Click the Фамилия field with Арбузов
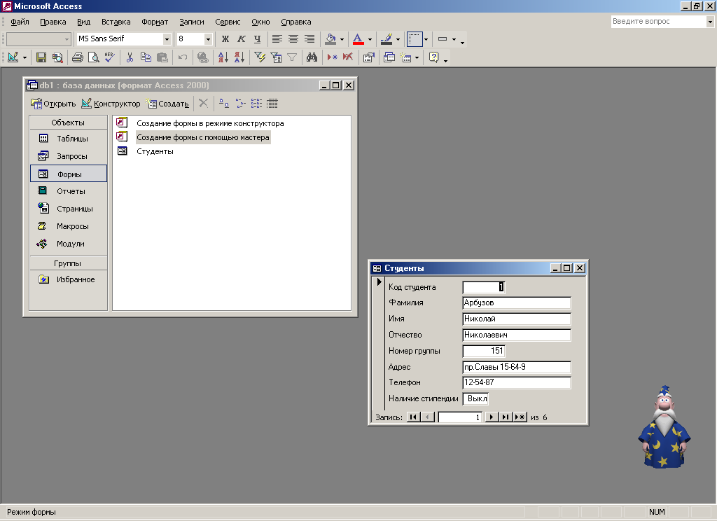Viewport: 717px width, 521px height. [517, 303]
